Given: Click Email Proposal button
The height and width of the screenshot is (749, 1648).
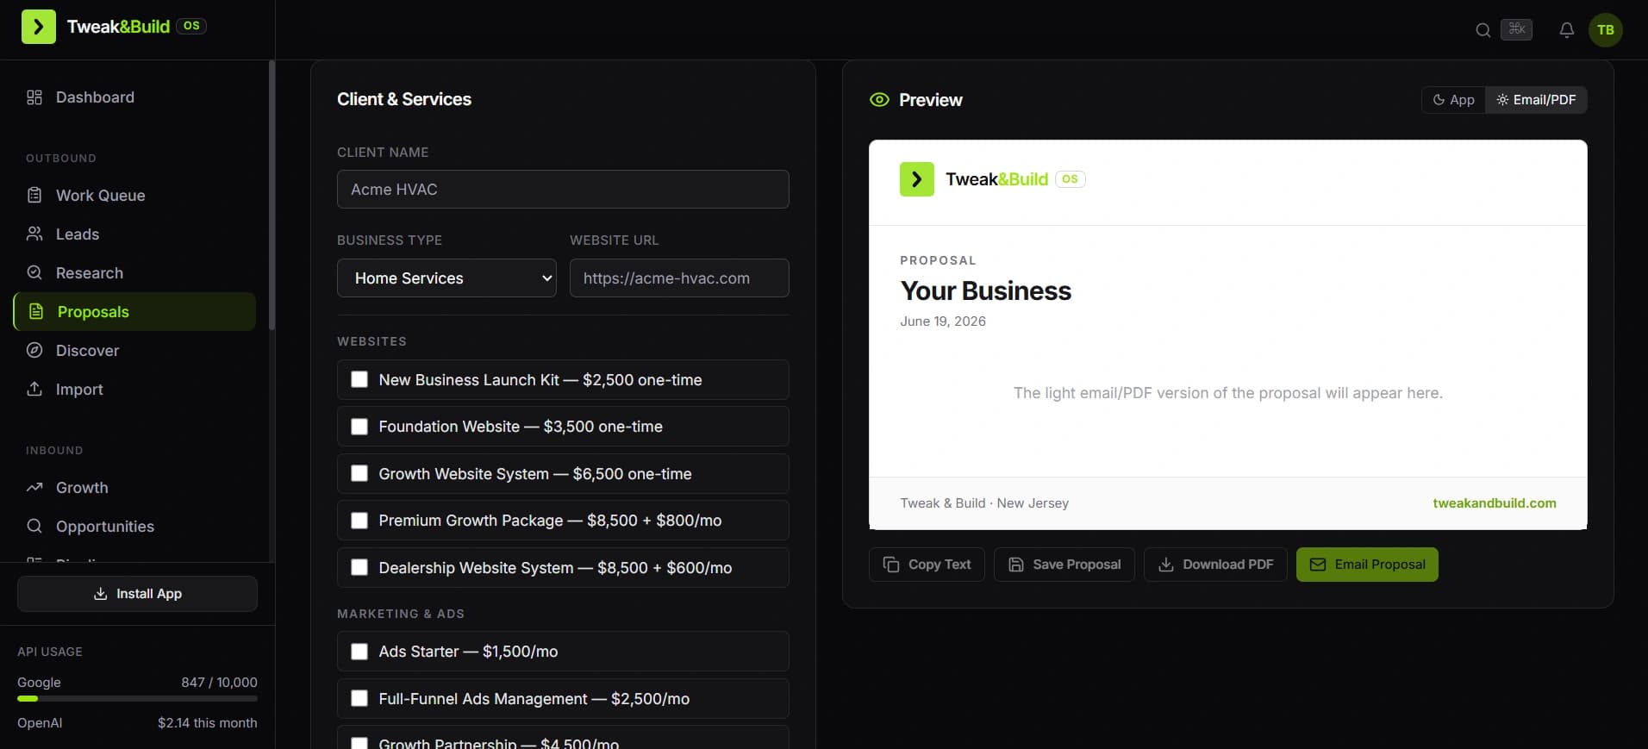Looking at the screenshot, I should (x=1367, y=565).
